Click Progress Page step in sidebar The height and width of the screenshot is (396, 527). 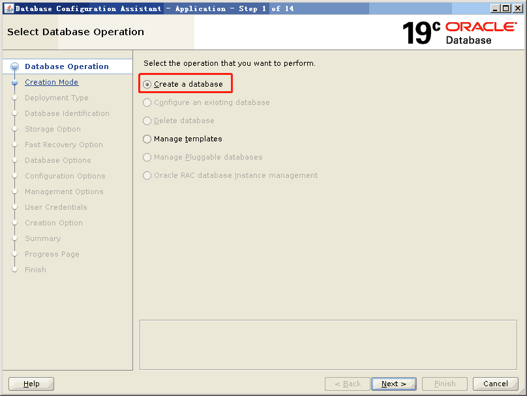pyautogui.click(x=52, y=254)
